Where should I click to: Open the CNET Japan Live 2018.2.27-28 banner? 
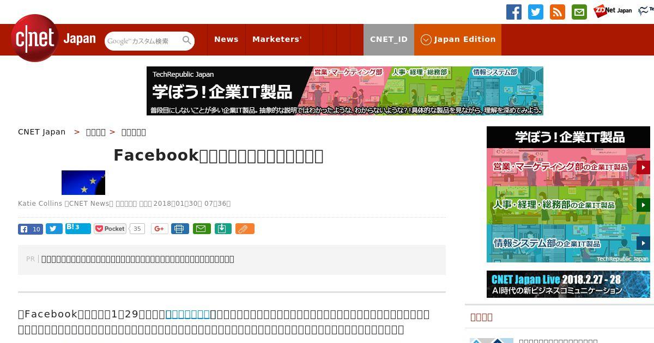click(568, 284)
